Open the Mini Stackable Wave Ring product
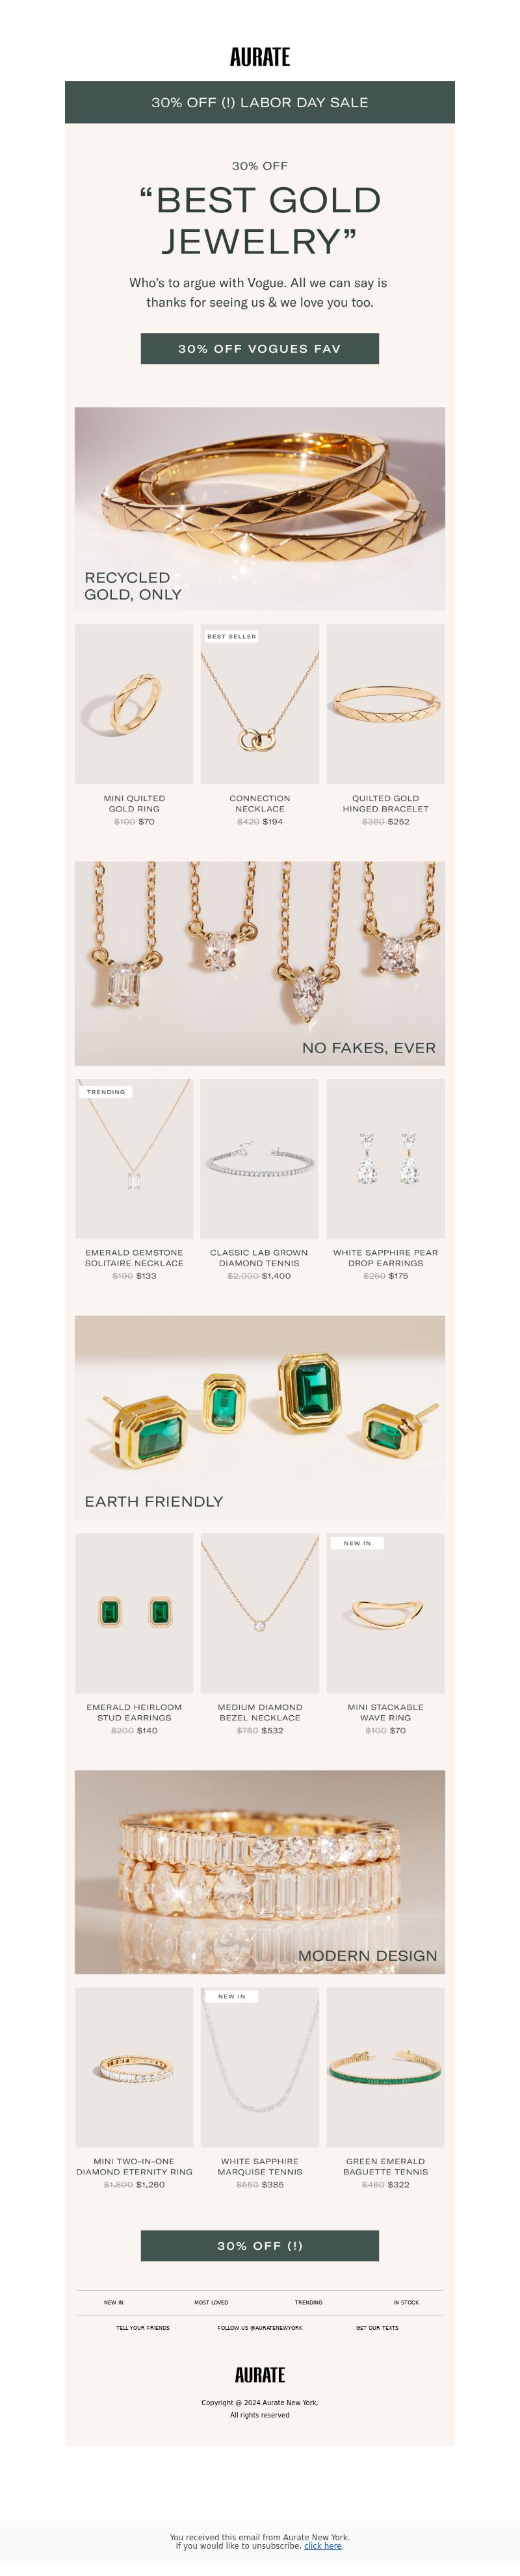This screenshot has height=2576, width=520. [x=386, y=1612]
